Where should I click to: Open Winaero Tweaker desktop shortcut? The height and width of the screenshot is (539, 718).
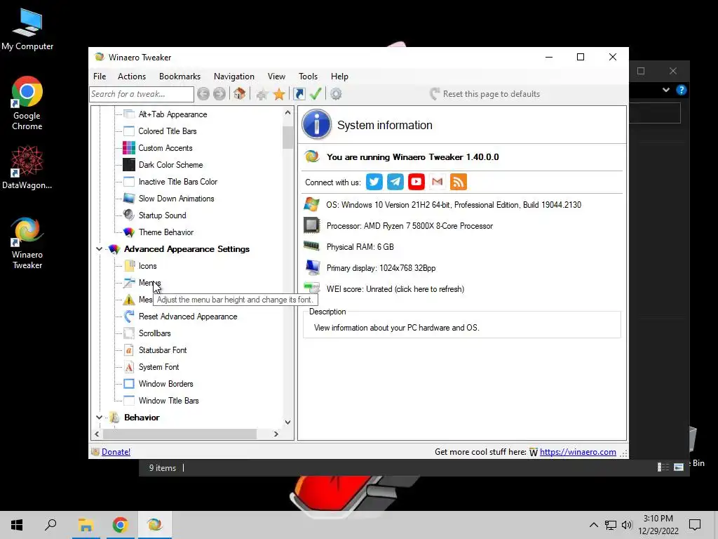[27, 243]
